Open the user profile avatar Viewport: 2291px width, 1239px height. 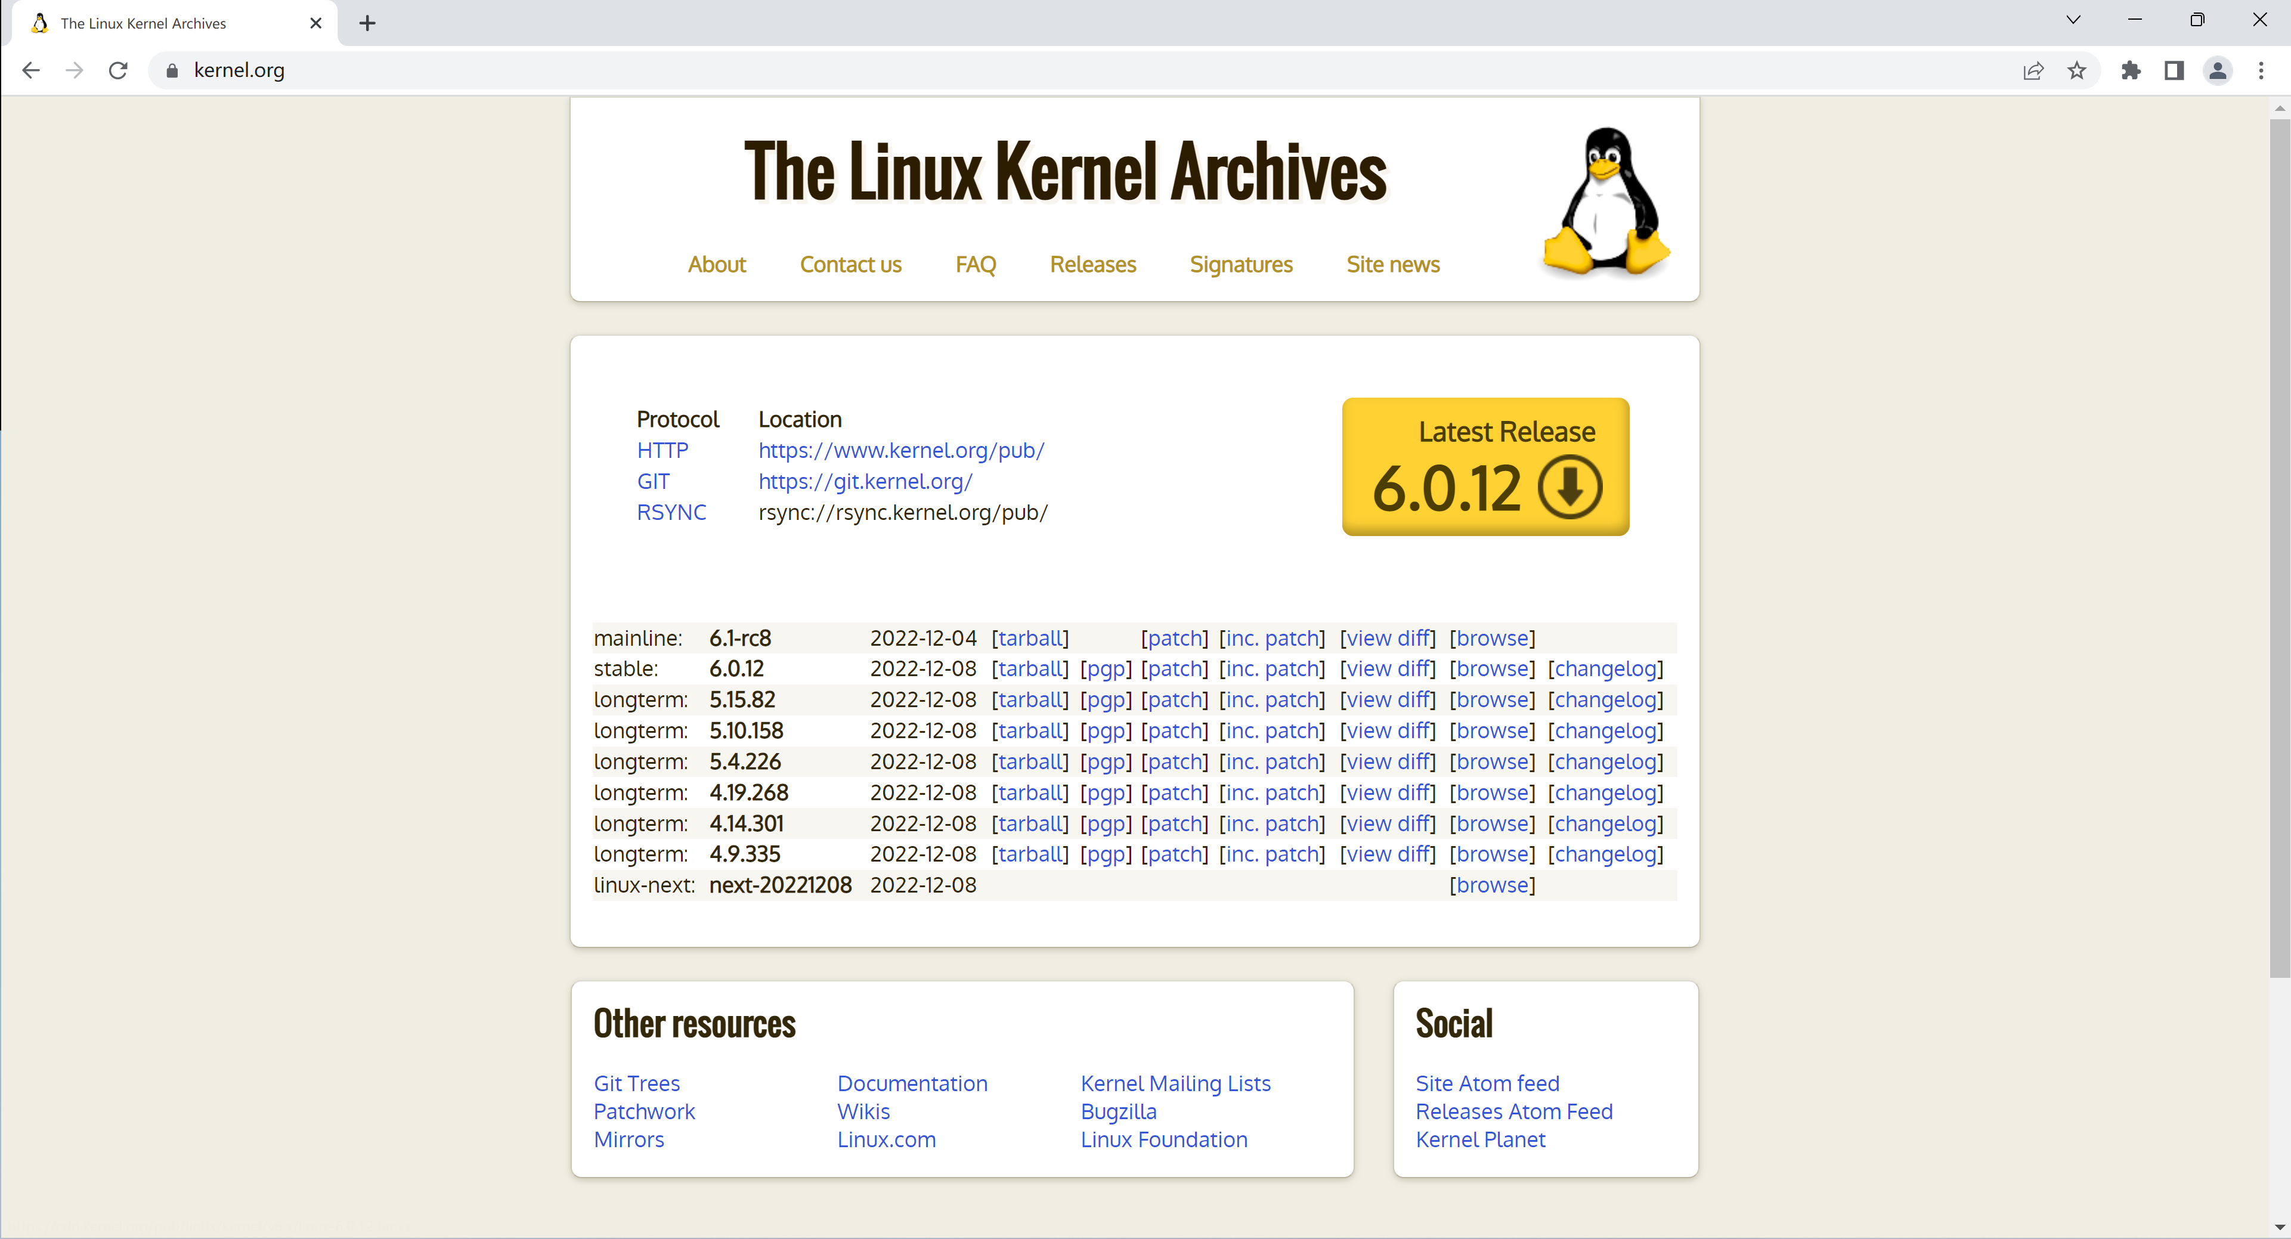point(2218,70)
